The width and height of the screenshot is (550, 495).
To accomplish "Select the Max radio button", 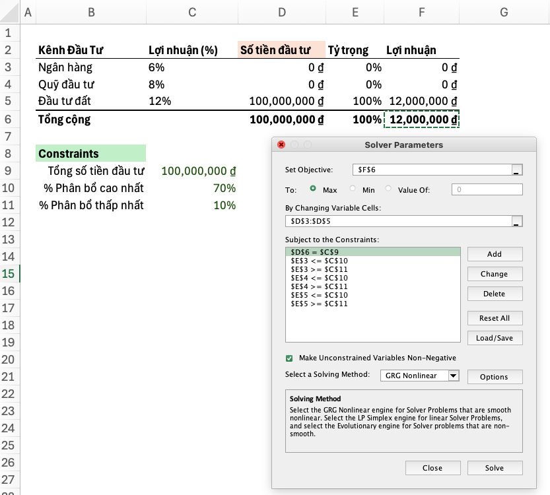I will [313, 189].
